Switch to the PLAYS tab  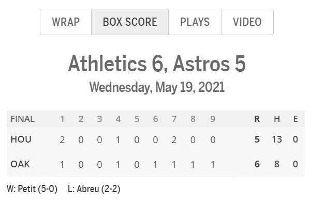195,22
